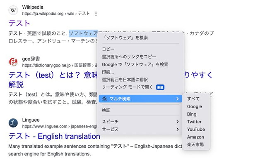
Task: Click the Wikipedia favicon icon
Action: [x=14, y=10]
